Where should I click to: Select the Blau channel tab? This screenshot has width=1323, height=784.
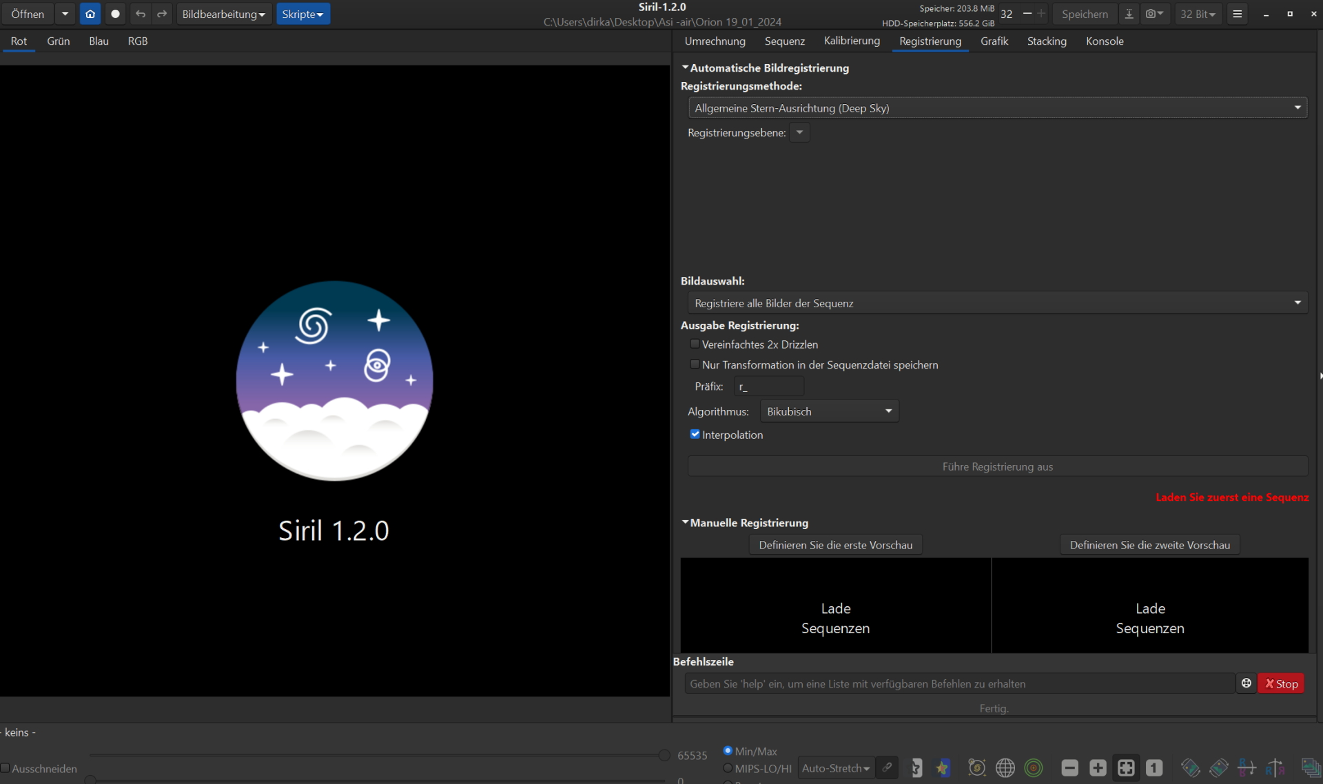pyautogui.click(x=99, y=41)
